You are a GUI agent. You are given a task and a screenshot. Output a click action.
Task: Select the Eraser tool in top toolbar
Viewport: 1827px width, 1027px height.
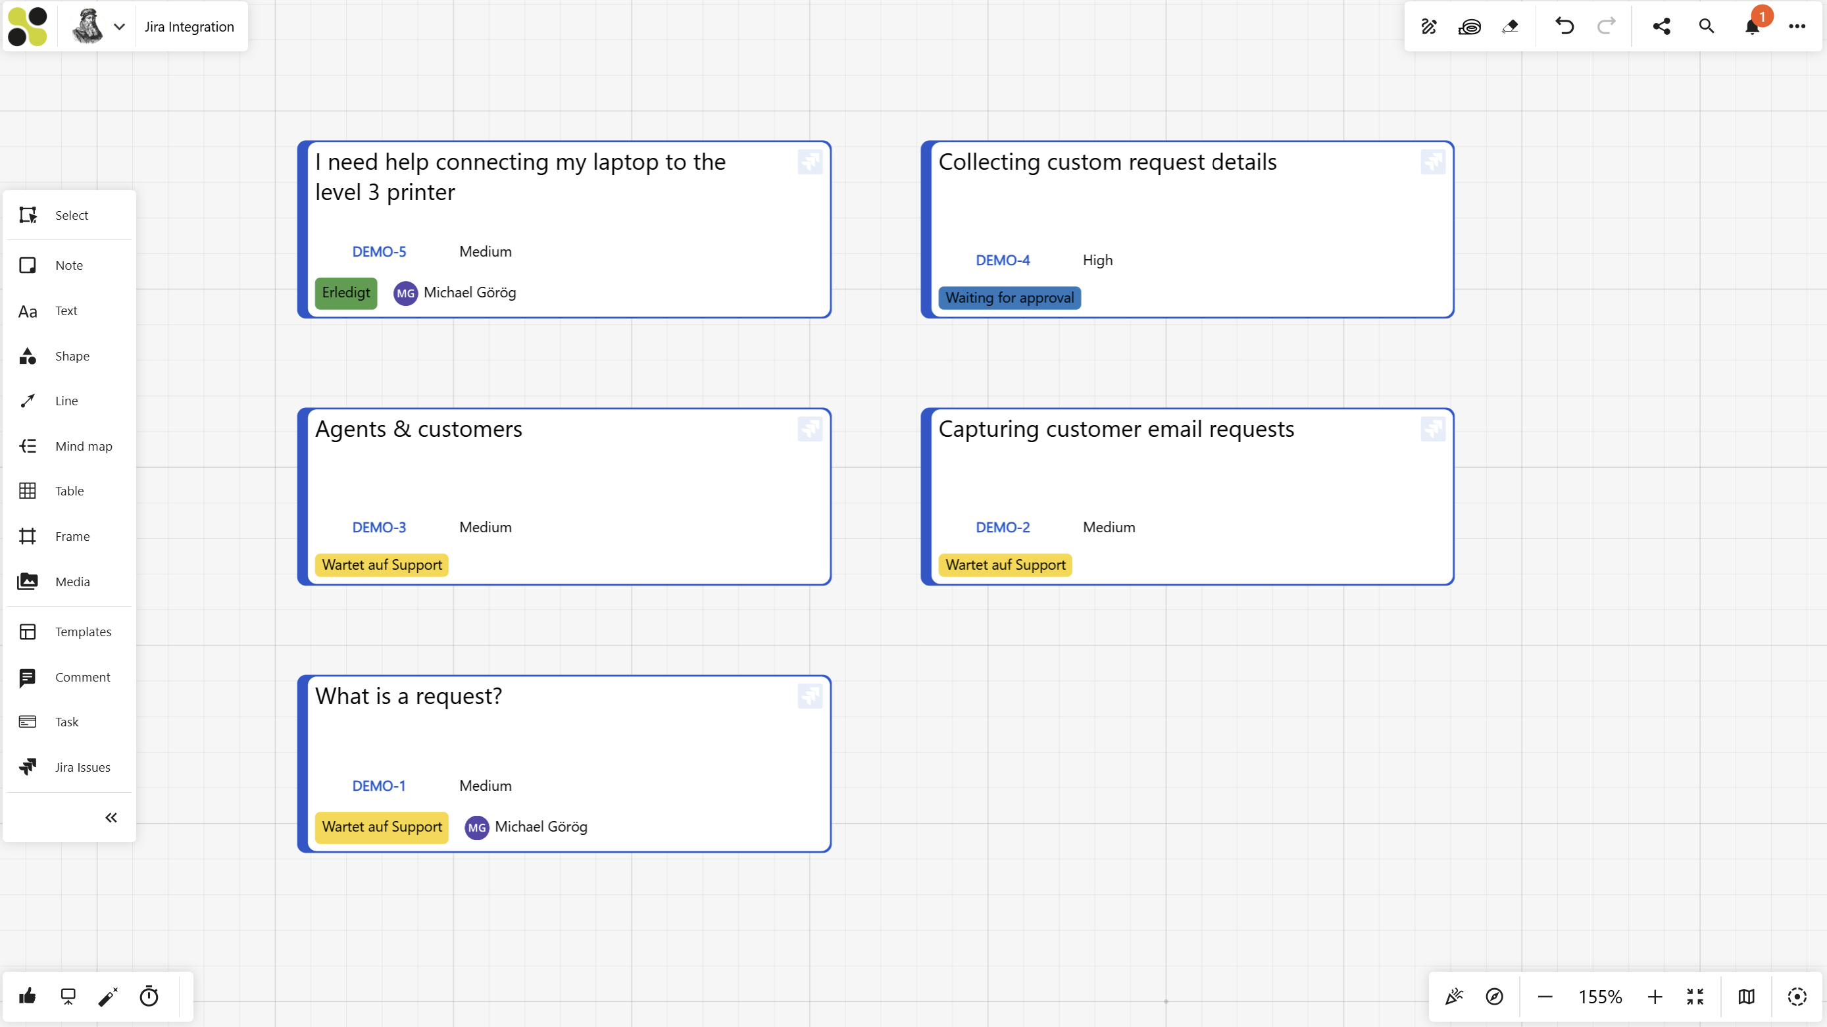1512,26
